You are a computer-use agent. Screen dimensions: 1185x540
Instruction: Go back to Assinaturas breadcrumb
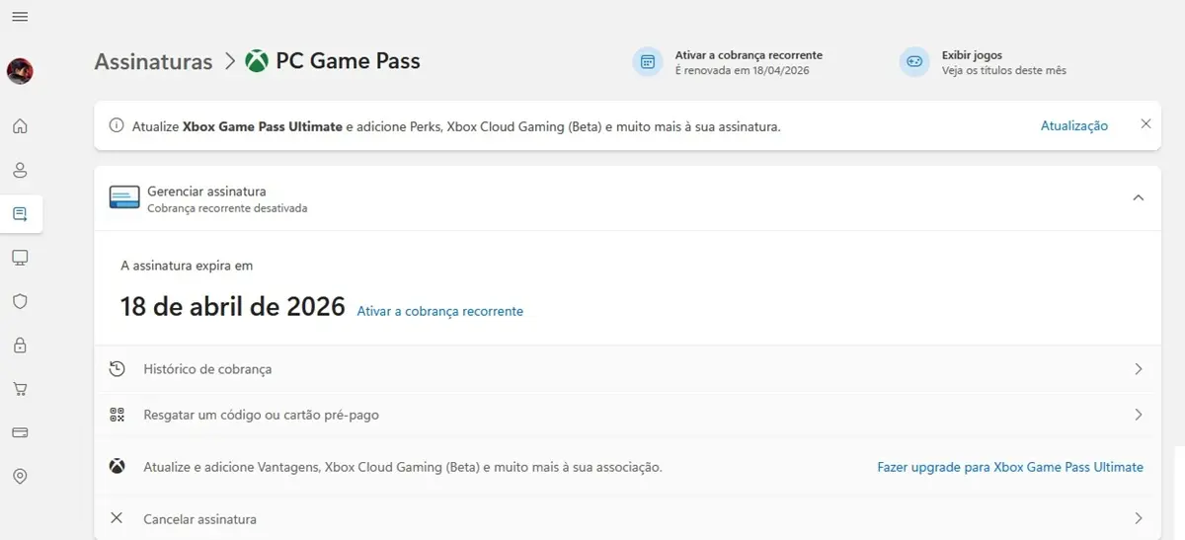tap(153, 61)
